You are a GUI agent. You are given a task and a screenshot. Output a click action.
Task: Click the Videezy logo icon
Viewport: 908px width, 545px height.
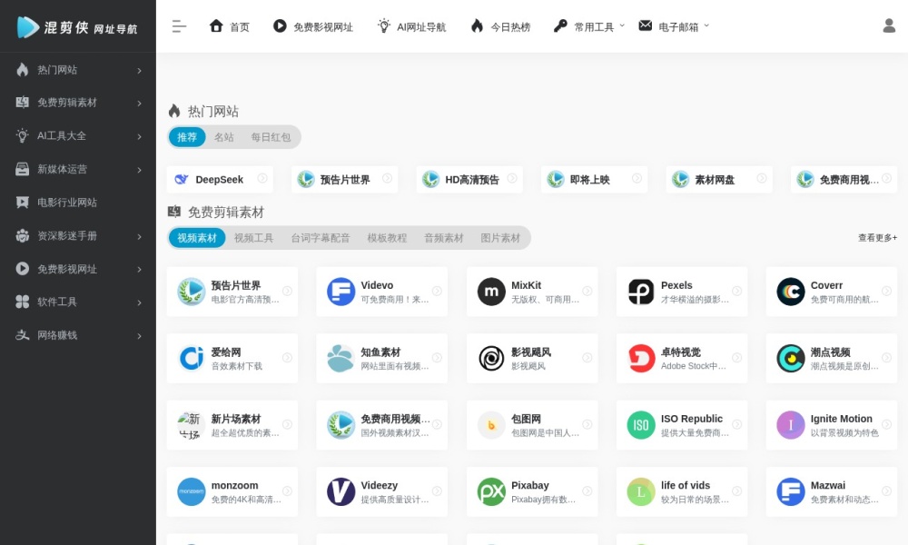point(341,491)
